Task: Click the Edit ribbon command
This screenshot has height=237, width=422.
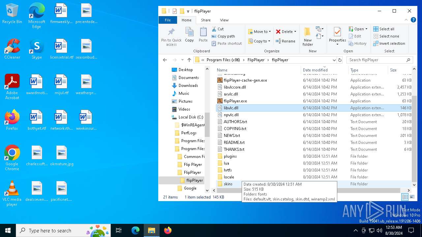Action: pos(355,36)
